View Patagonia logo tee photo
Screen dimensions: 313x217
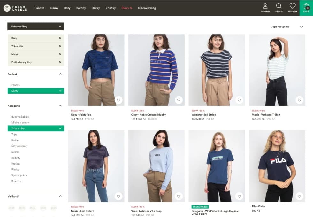[217, 166]
